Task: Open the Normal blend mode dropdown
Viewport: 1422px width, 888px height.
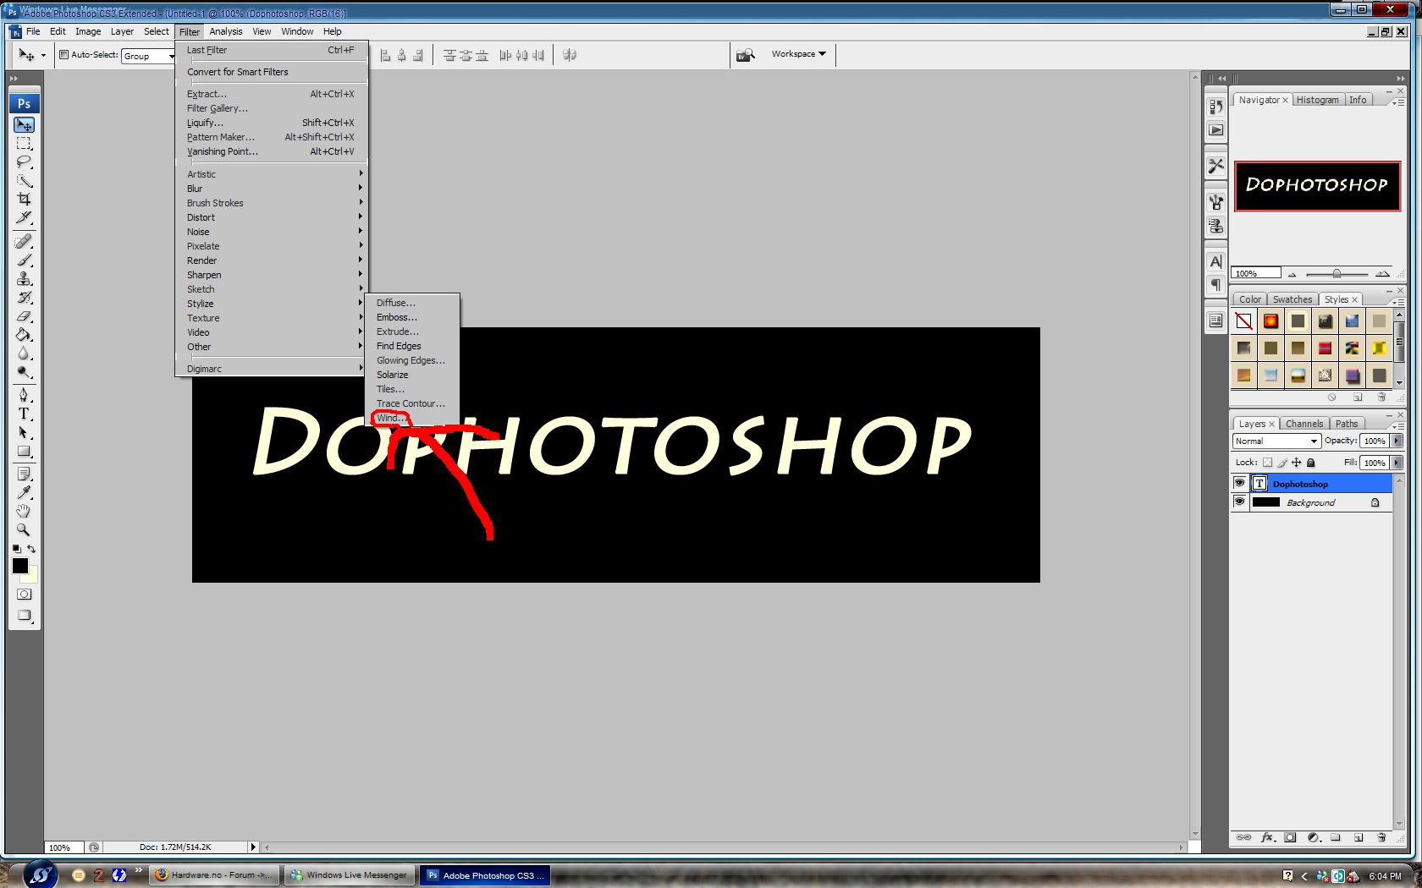Action: click(x=1276, y=441)
